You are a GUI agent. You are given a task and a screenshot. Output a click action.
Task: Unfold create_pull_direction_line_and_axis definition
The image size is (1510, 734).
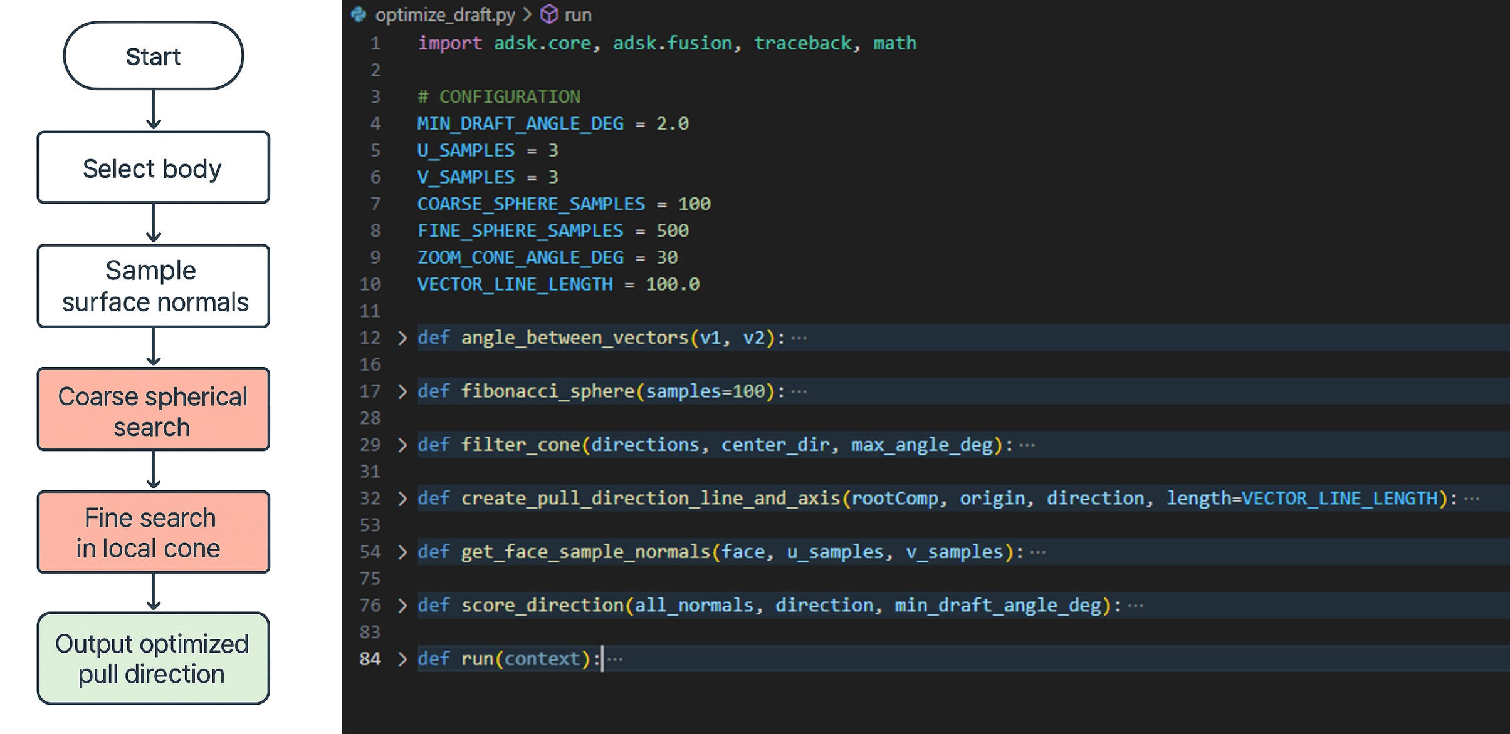[x=402, y=499]
